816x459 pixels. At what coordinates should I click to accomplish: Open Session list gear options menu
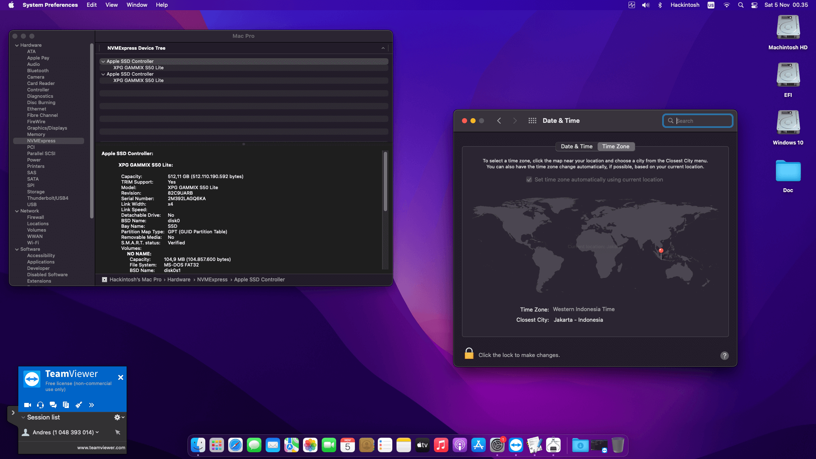tap(119, 417)
